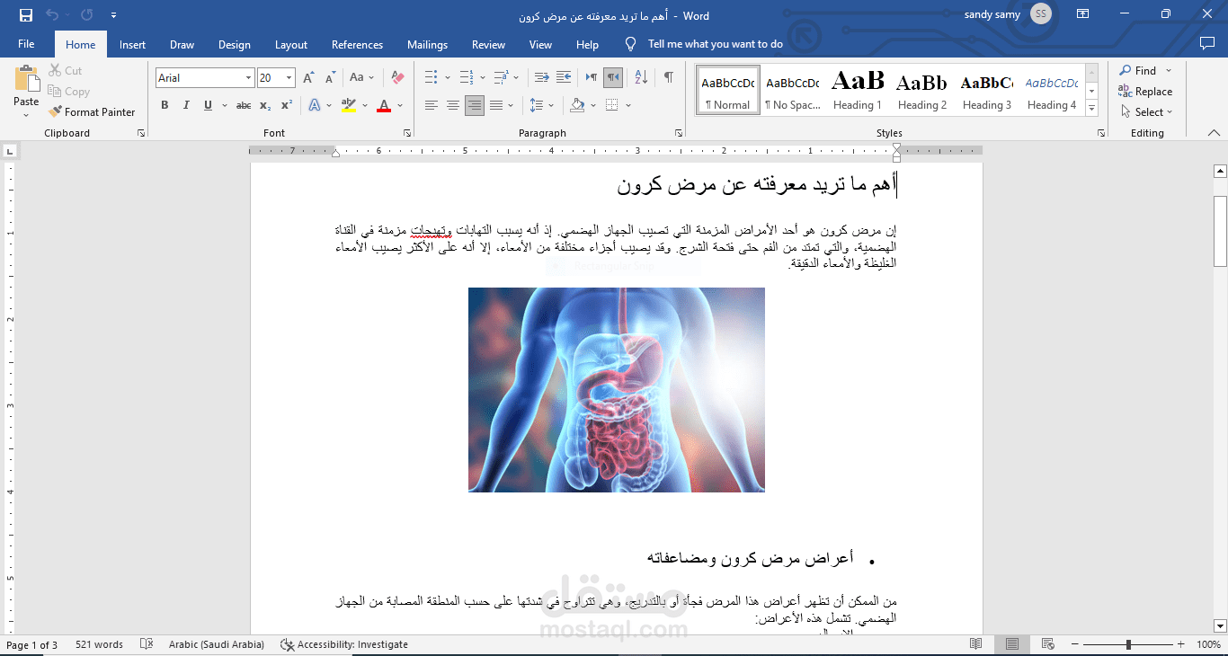Click the Undo arrow icon
Image resolution: width=1228 pixels, height=656 pixels.
point(53,15)
